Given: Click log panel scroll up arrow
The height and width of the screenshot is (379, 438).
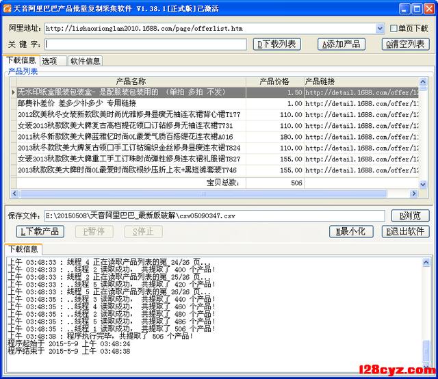Looking at the screenshot, I should tap(426, 262).
